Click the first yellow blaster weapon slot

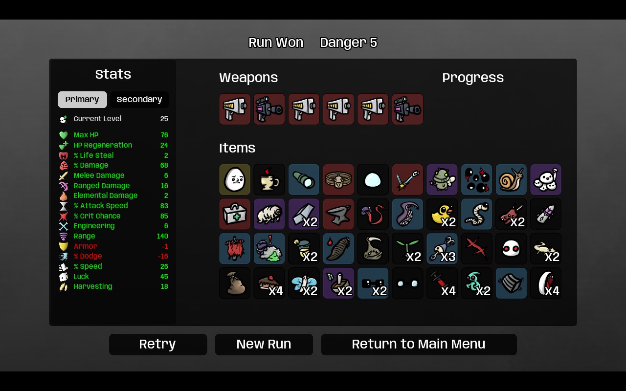235,109
